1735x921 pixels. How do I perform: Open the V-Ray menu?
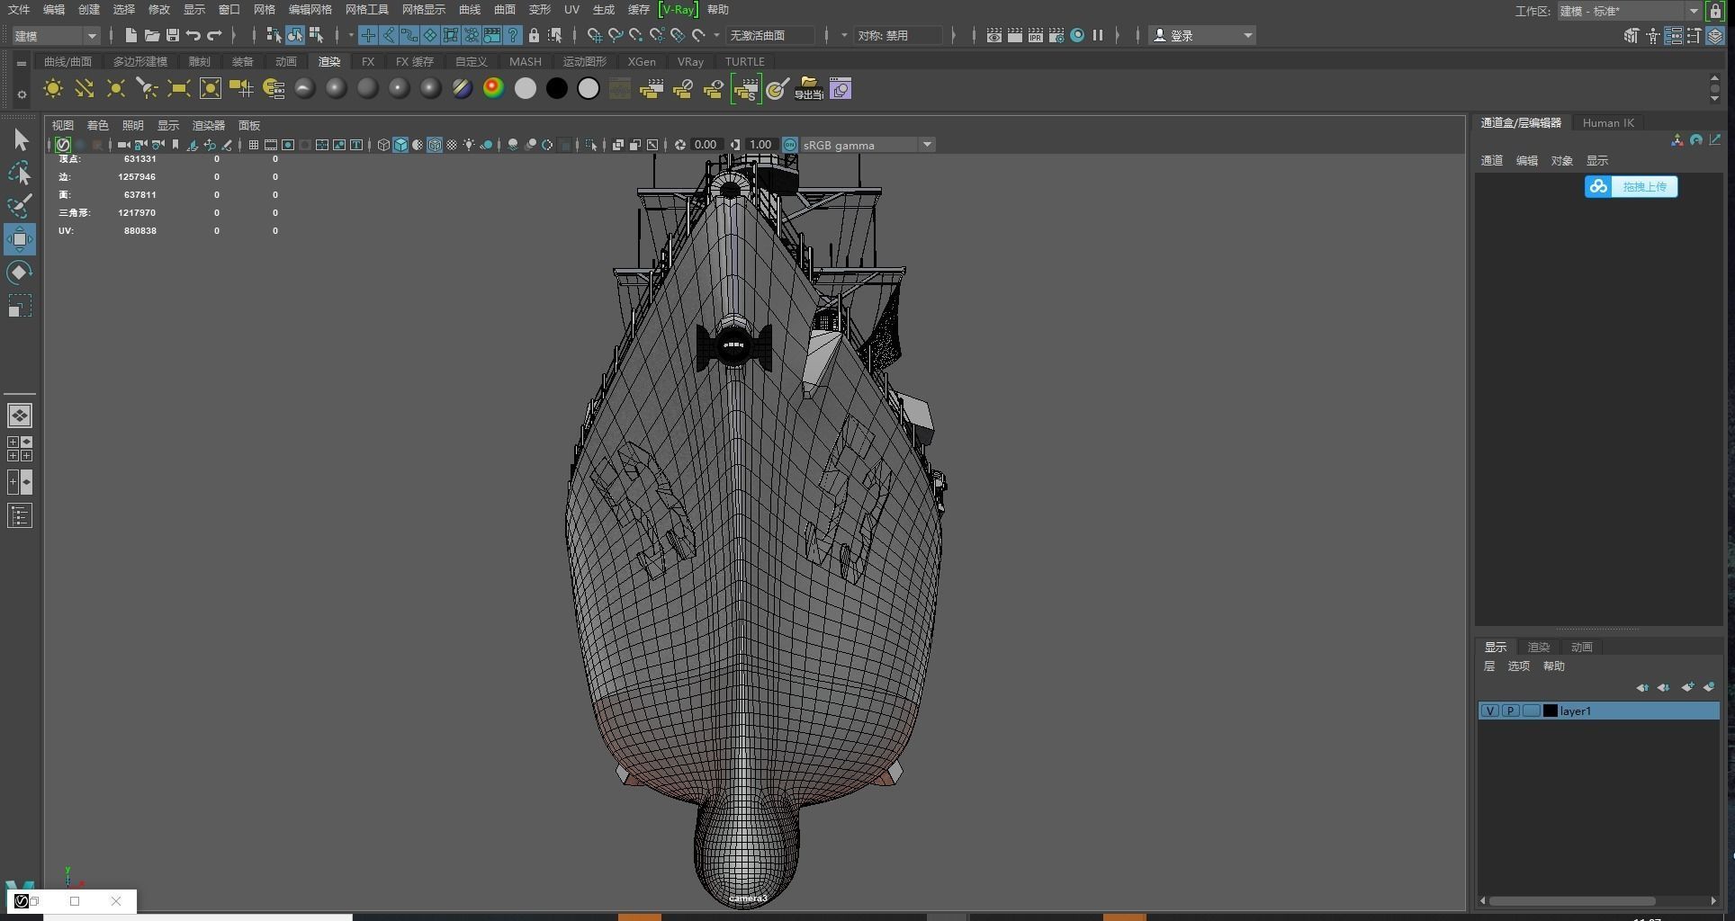tap(678, 9)
